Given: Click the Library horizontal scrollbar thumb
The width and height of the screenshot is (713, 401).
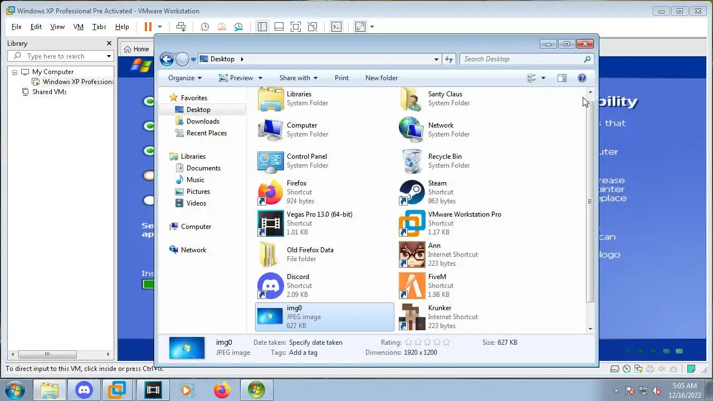Looking at the screenshot, I should pyautogui.click(x=47, y=354).
